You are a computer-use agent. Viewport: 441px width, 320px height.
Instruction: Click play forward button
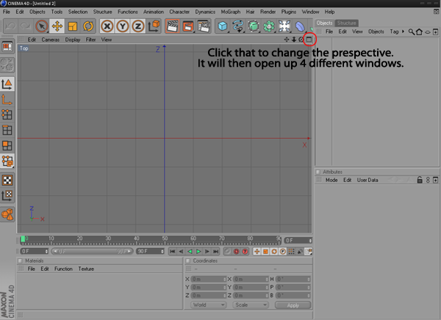(x=198, y=252)
